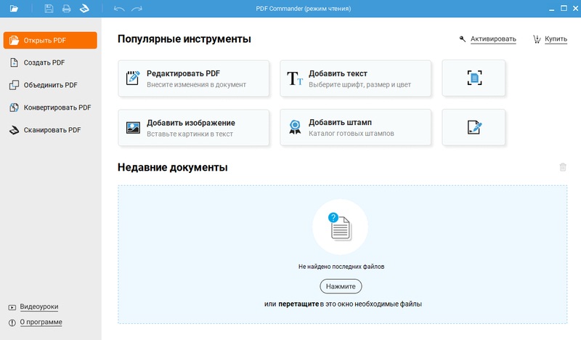
Task: Click the save diskette icon in toolbar
Action: 49,9
